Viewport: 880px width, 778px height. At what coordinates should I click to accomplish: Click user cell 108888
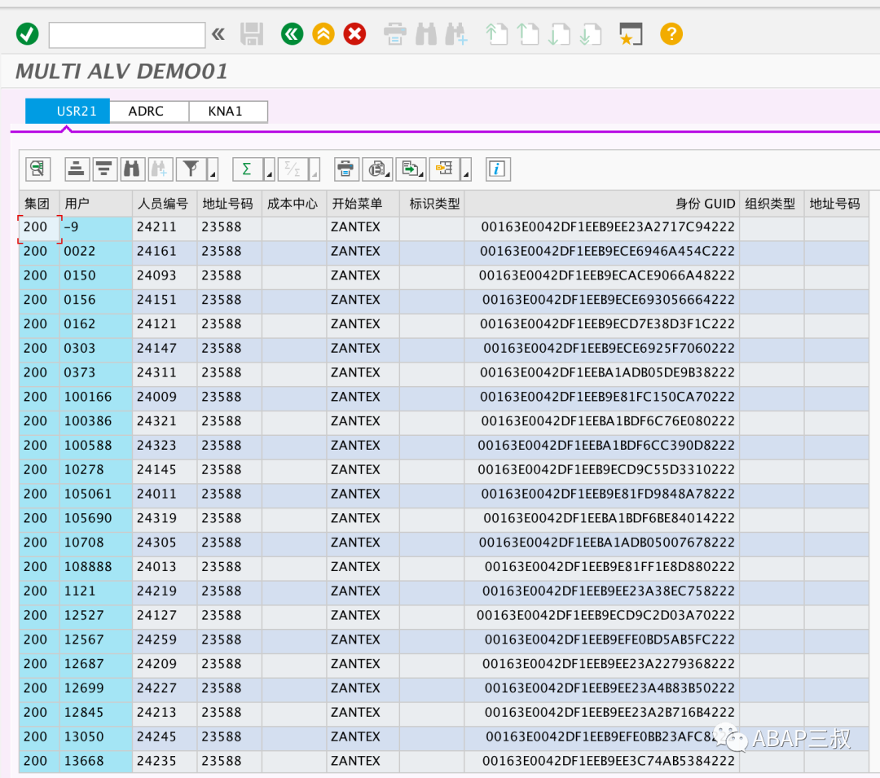pyautogui.click(x=96, y=567)
